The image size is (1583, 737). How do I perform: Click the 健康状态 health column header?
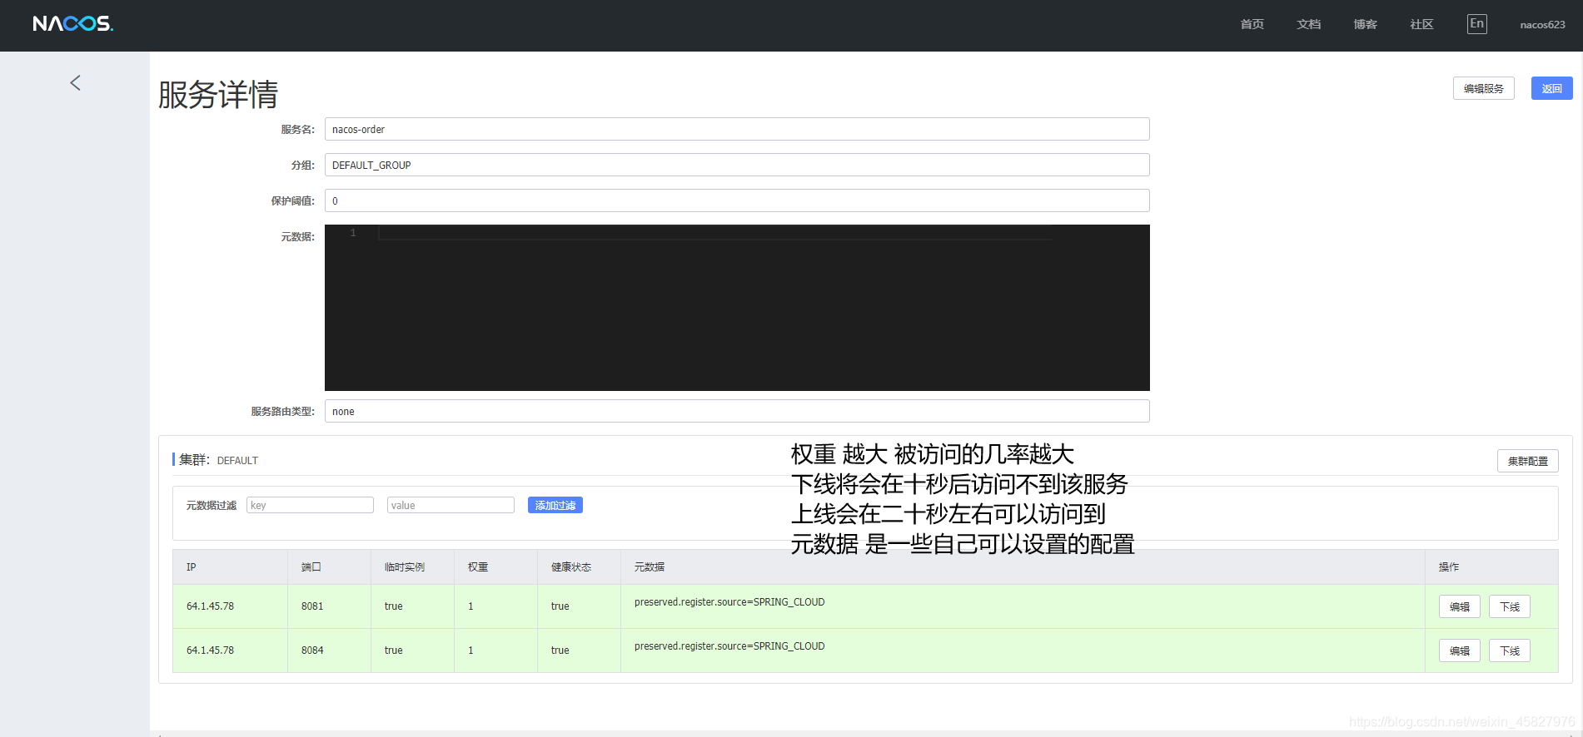click(580, 566)
